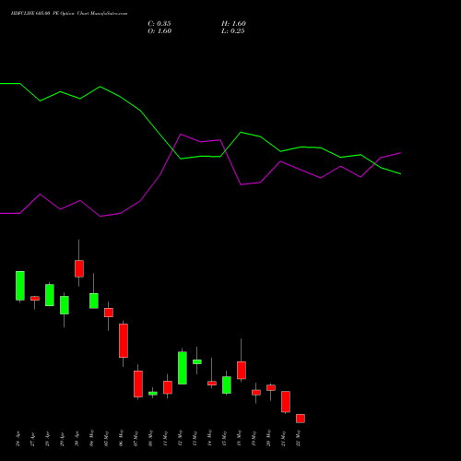
Task: Click the '27 Apr' date axis label
Action: tap(33, 439)
